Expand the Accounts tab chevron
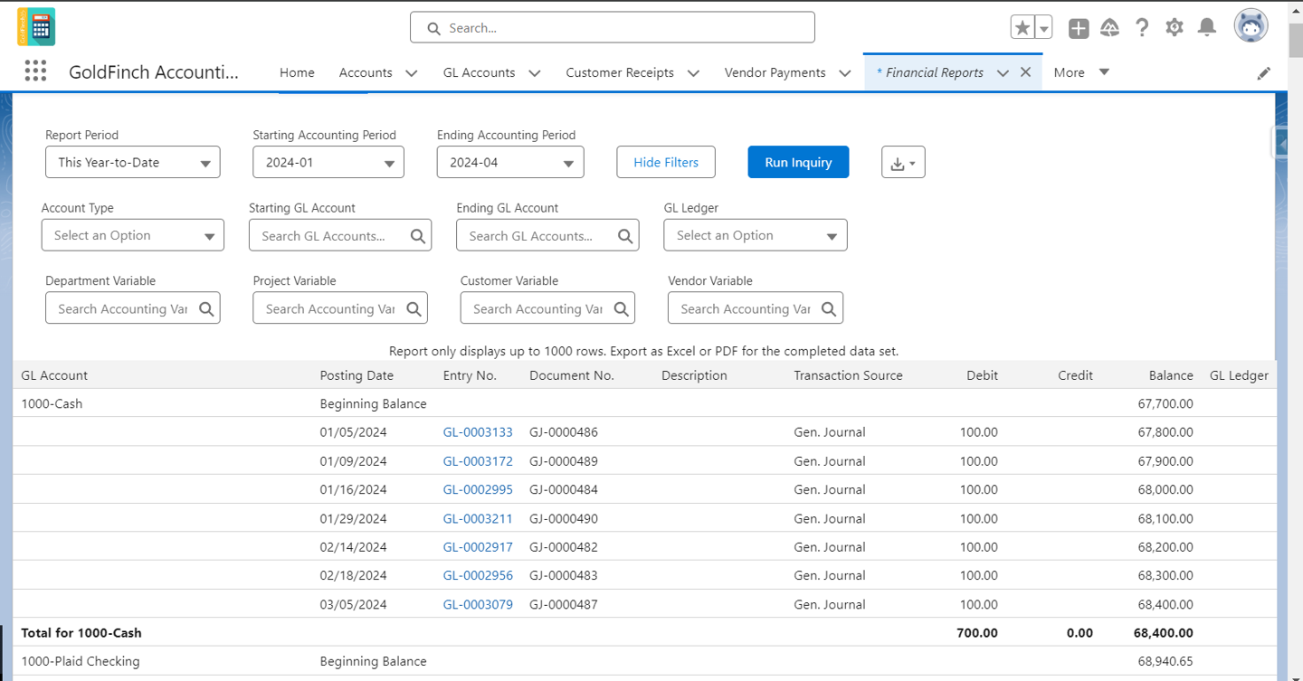 coord(412,73)
